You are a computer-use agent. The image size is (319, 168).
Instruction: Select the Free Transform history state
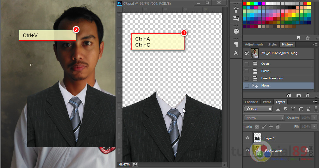[x=278, y=78]
